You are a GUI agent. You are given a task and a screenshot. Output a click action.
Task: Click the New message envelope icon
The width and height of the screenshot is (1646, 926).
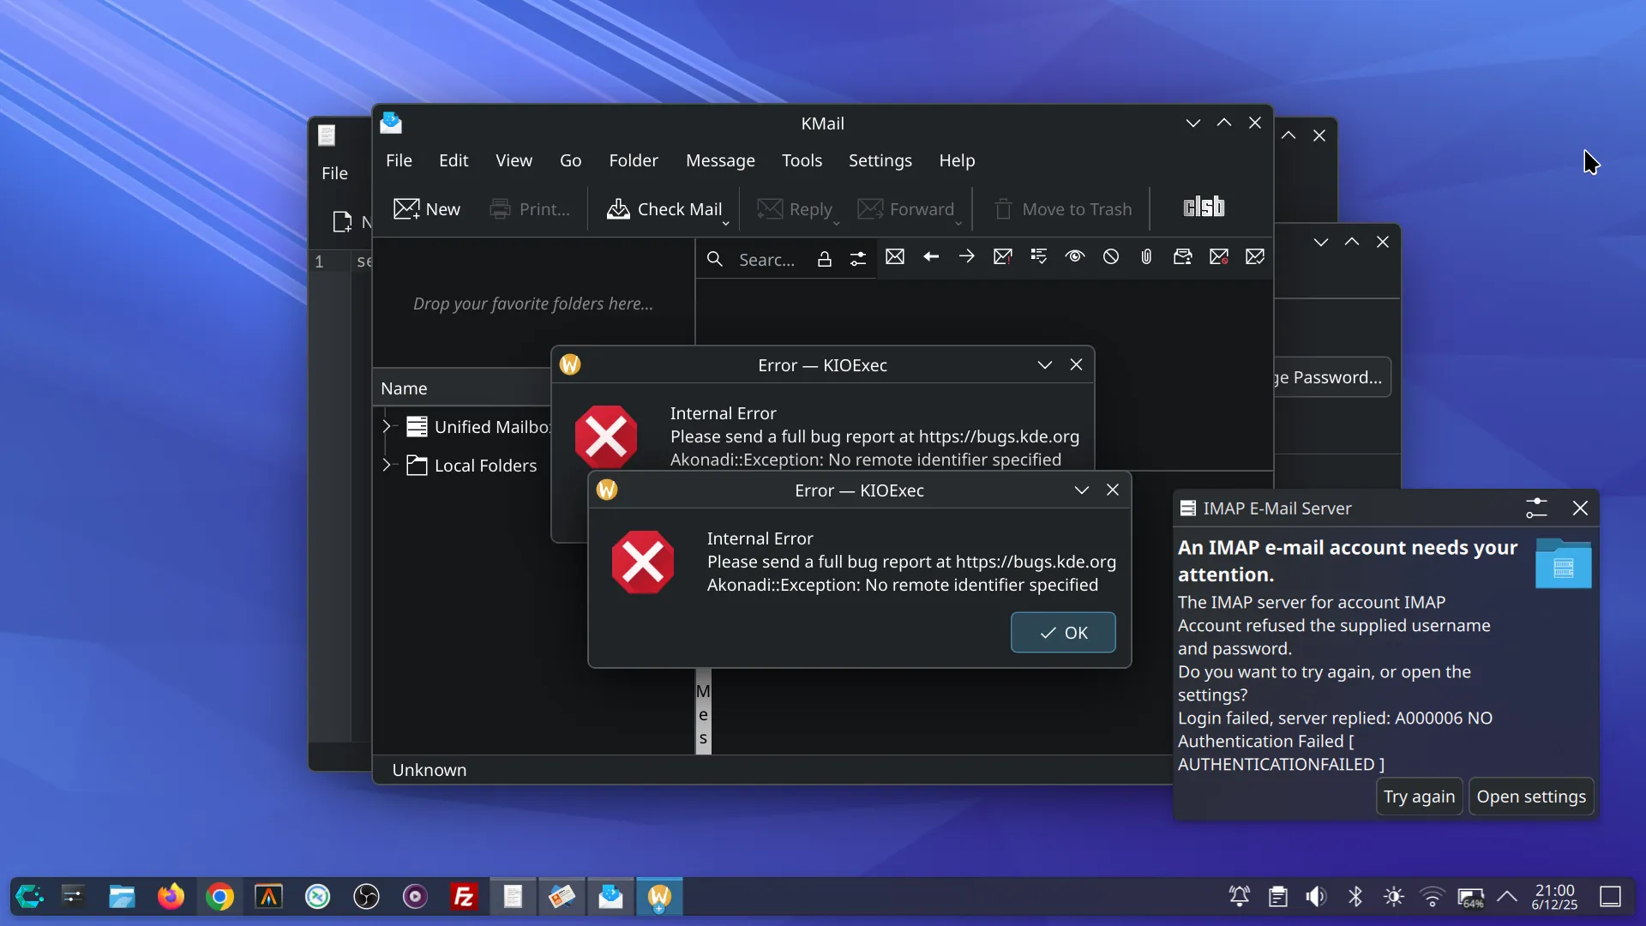point(406,209)
